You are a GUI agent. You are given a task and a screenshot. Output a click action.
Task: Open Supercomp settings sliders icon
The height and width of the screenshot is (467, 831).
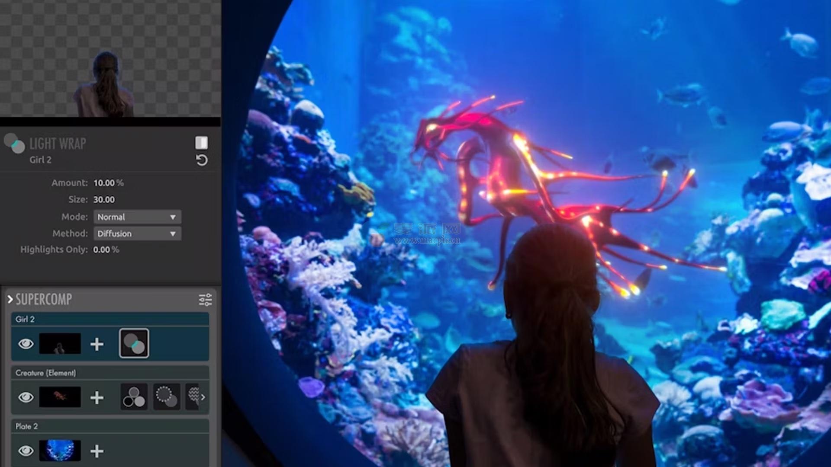205,300
